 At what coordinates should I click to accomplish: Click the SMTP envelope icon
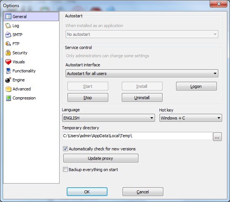point(8,35)
